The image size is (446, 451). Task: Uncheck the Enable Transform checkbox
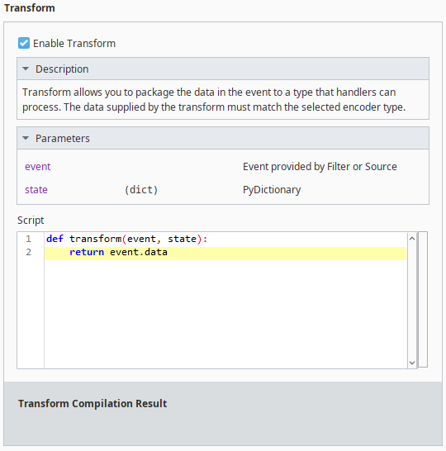pos(24,43)
